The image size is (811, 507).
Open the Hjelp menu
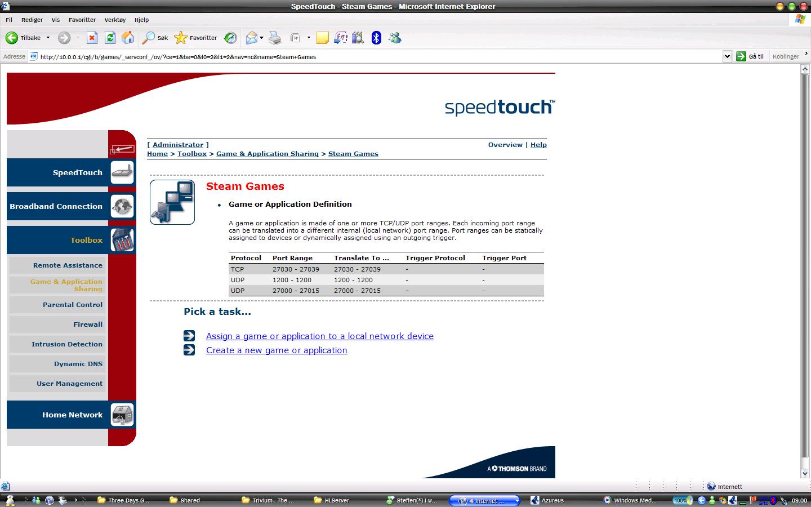[x=141, y=20]
